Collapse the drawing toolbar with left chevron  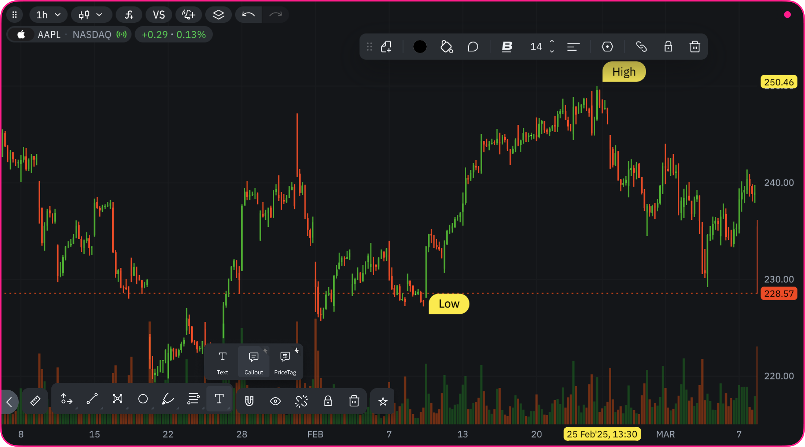[x=9, y=402]
